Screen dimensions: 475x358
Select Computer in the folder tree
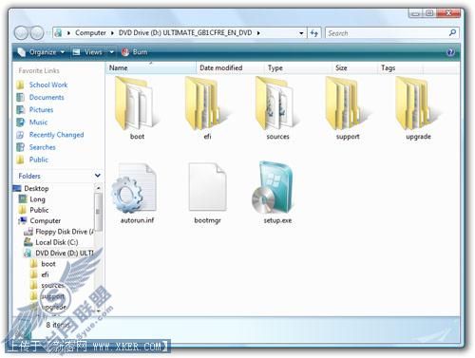45,221
